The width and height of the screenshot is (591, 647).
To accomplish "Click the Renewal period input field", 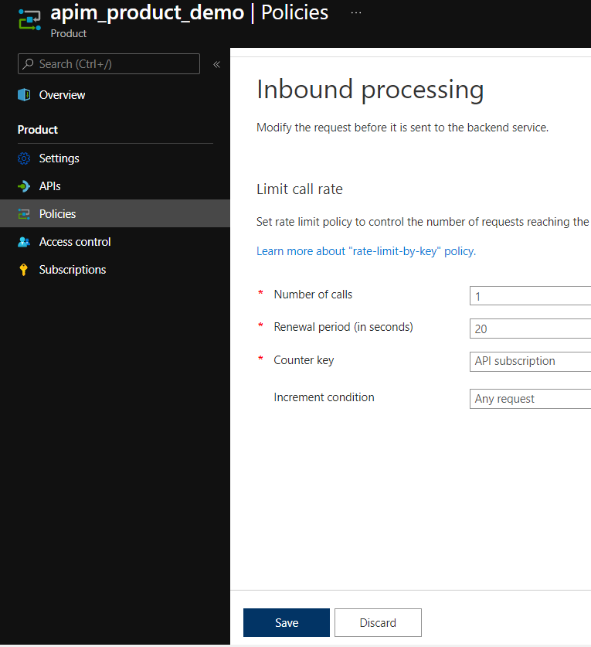I will pyautogui.click(x=530, y=329).
